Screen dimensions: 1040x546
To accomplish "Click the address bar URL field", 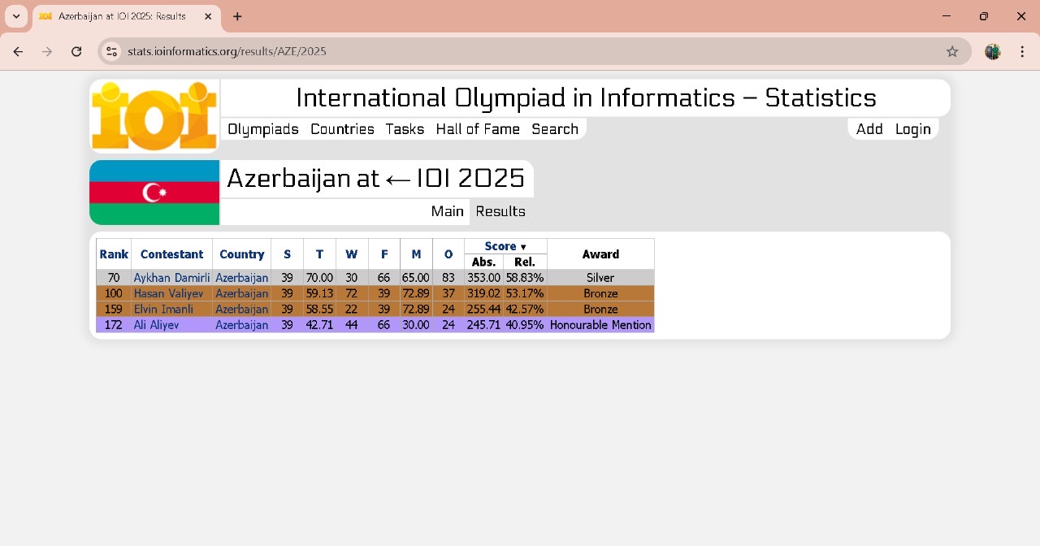I will click(x=533, y=51).
